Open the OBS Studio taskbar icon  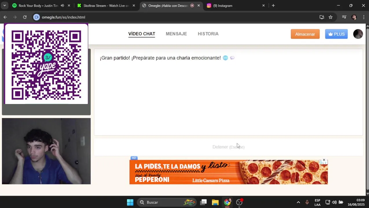(239, 202)
